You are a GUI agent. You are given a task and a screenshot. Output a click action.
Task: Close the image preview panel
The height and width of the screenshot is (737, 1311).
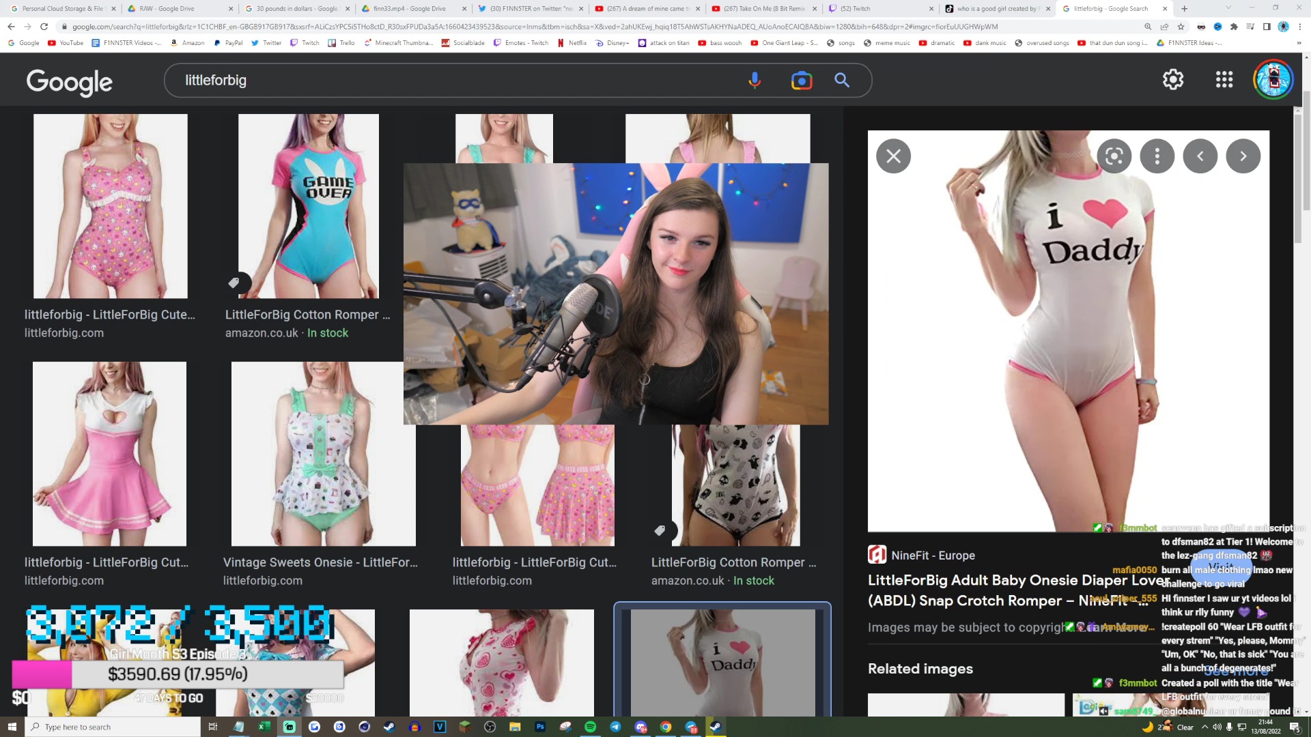coord(893,156)
